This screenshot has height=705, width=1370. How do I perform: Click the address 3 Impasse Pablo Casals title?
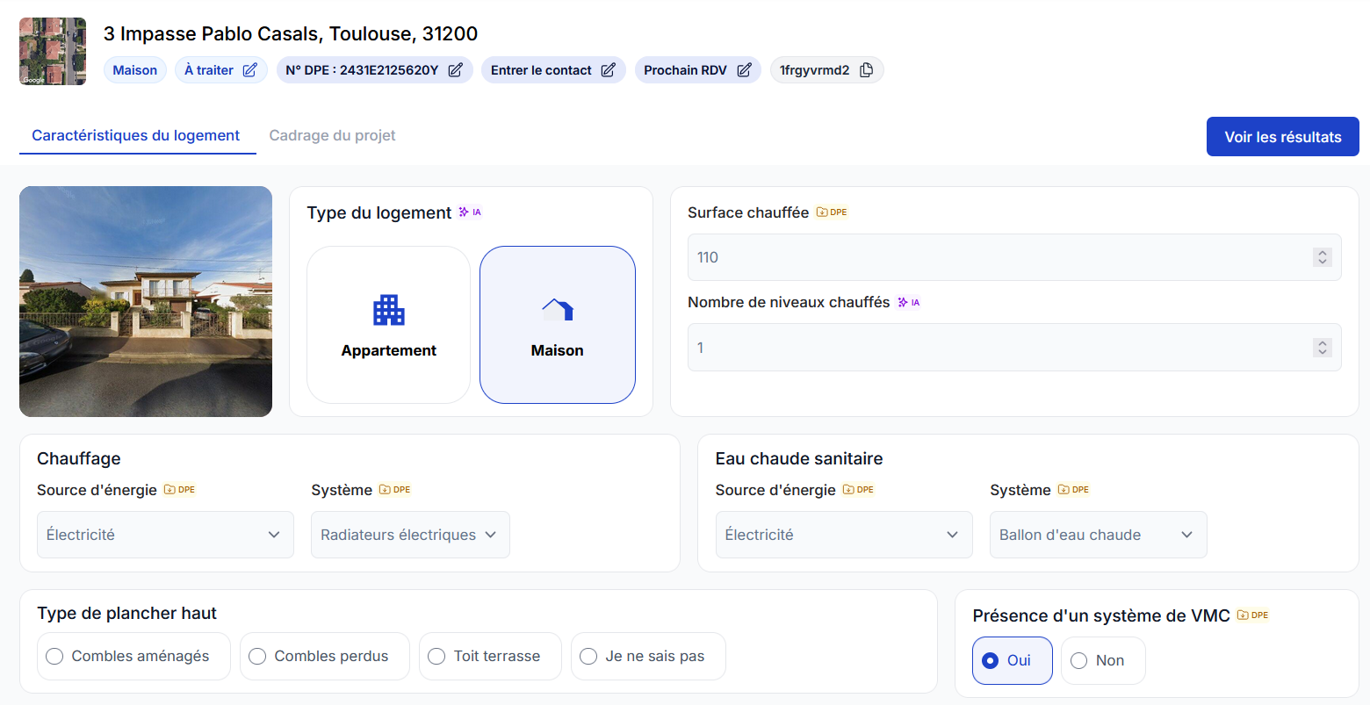point(291,33)
